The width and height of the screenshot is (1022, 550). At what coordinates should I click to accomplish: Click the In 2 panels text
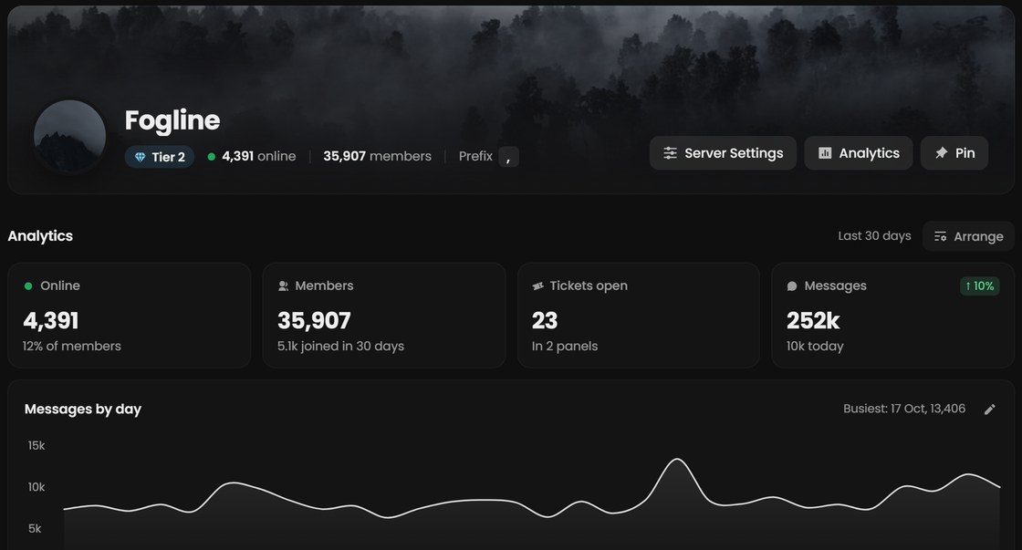[x=565, y=346]
